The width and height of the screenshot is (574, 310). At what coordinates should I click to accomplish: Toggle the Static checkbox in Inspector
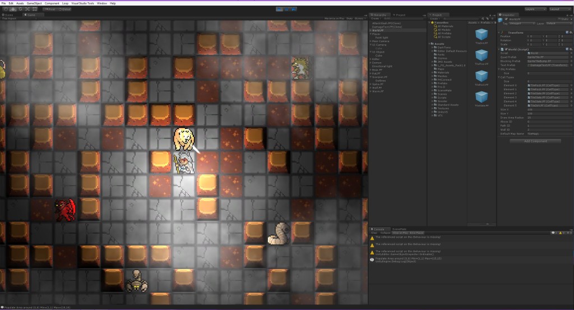tap(559, 19)
